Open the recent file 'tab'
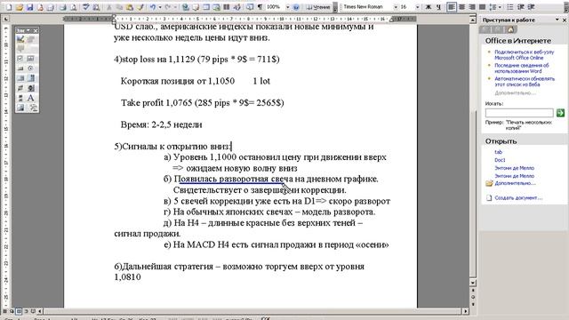Viewport: 569px width, 320px height. click(498, 152)
